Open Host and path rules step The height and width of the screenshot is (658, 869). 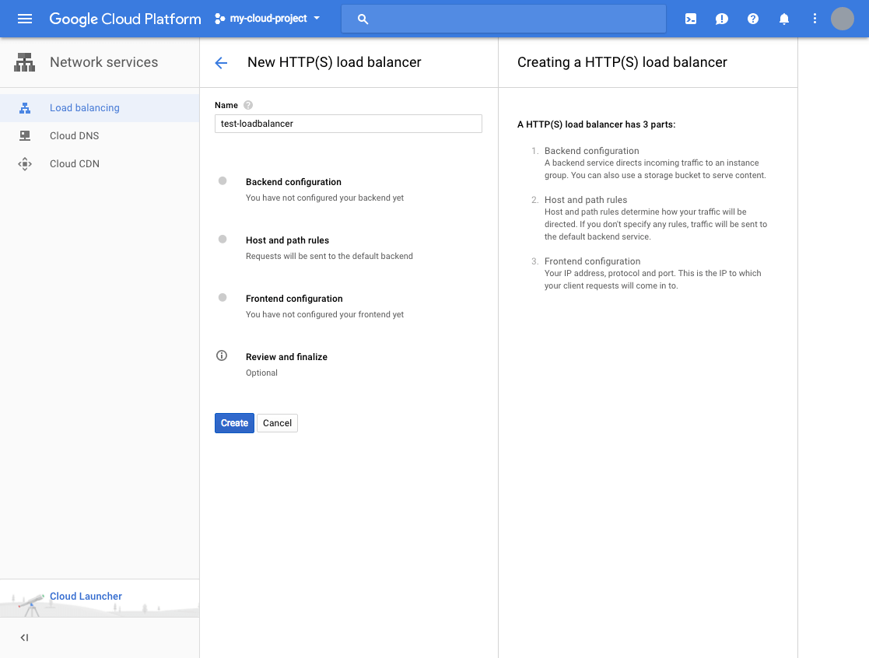pos(287,240)
